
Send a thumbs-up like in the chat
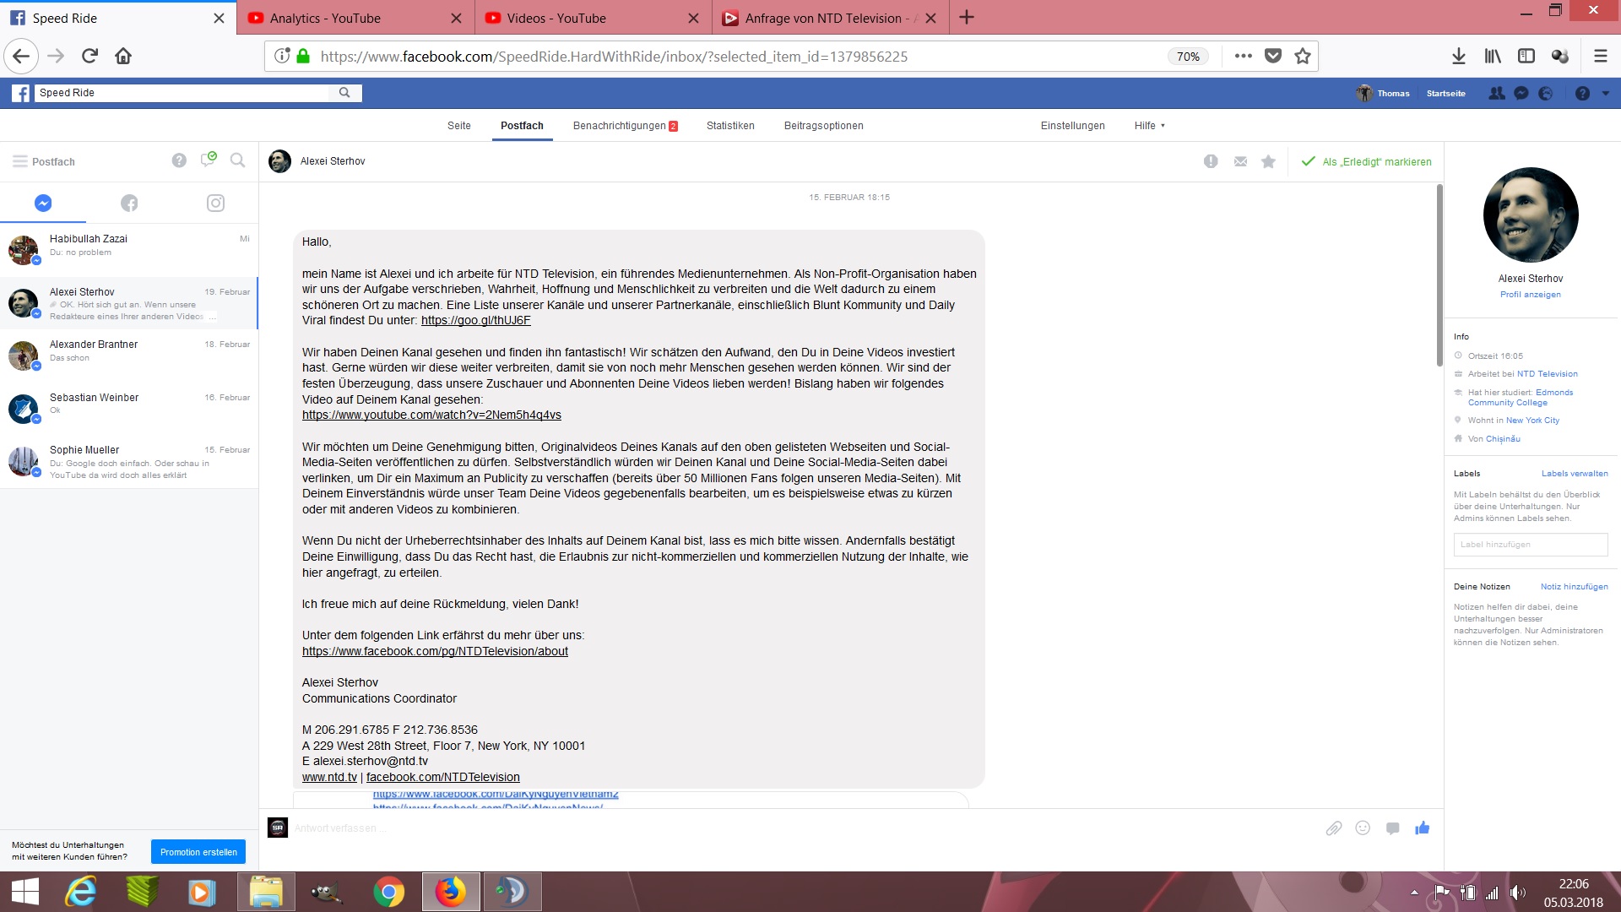pos(1423,828)
